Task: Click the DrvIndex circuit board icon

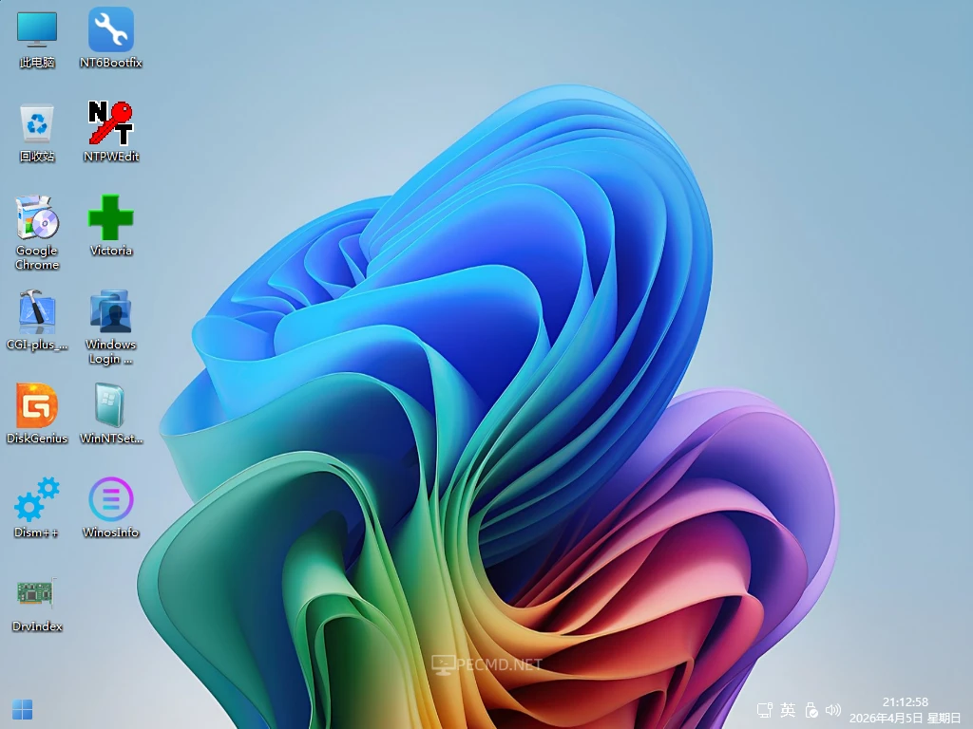Action: tap(37, 594)
